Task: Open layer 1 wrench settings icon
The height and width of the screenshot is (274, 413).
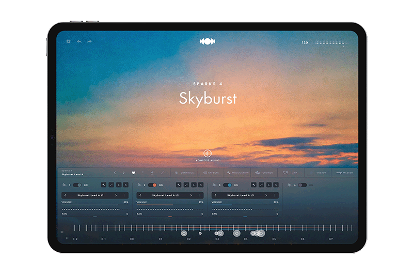Action: [x=104, y=185]
